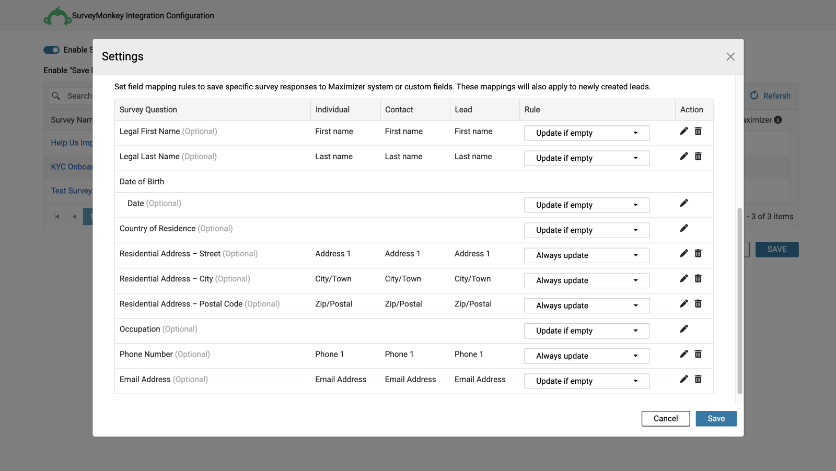Edit the Legal First Name mapping
The width and height of the screenshot is (836, 471).
tap(683, 131)
